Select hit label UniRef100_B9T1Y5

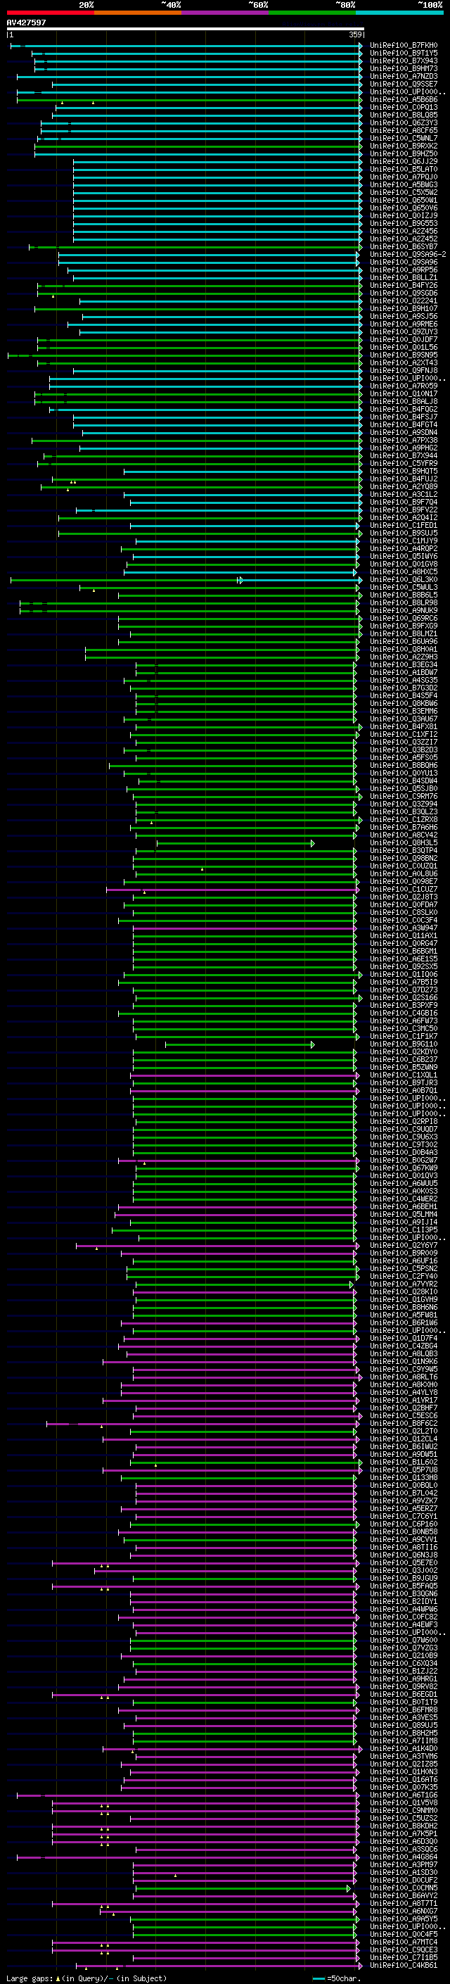[x=404, y=53]
